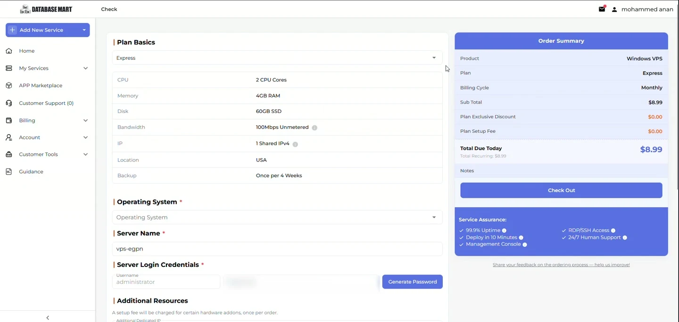Click the $8.99 Total Due Today amount

click(651, 150)
